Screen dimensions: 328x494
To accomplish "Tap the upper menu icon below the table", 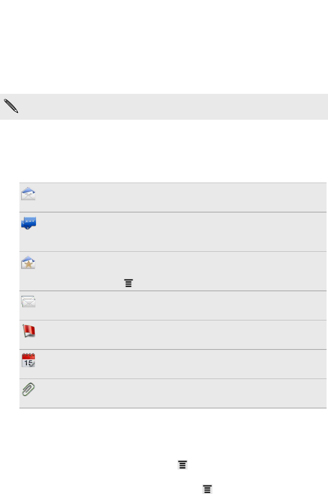I will (x=183, y=465).
